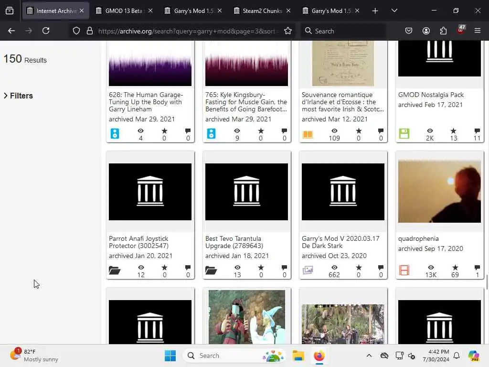Show hidden system tray icons
The image size is (489, 367).
[x=369, y=356]
